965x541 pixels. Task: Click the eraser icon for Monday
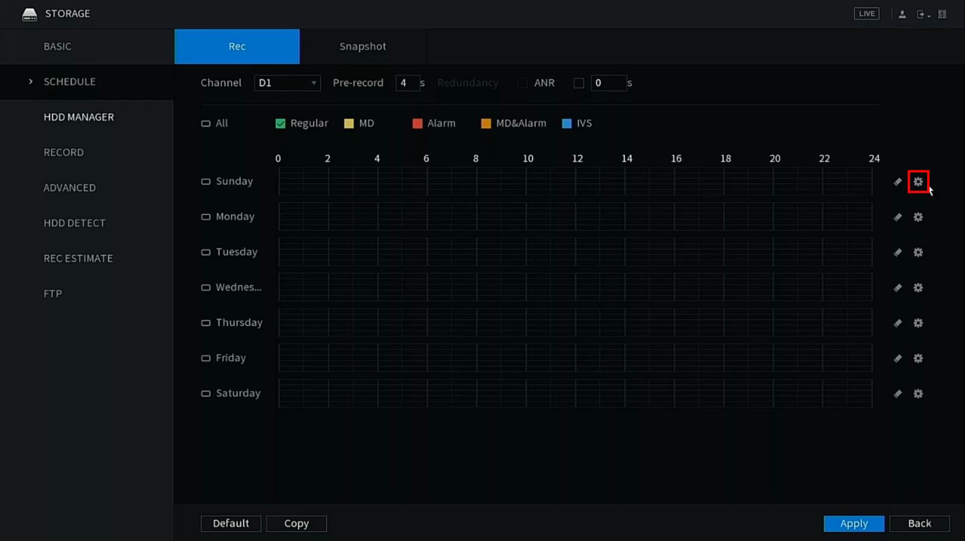pos(898,217)
